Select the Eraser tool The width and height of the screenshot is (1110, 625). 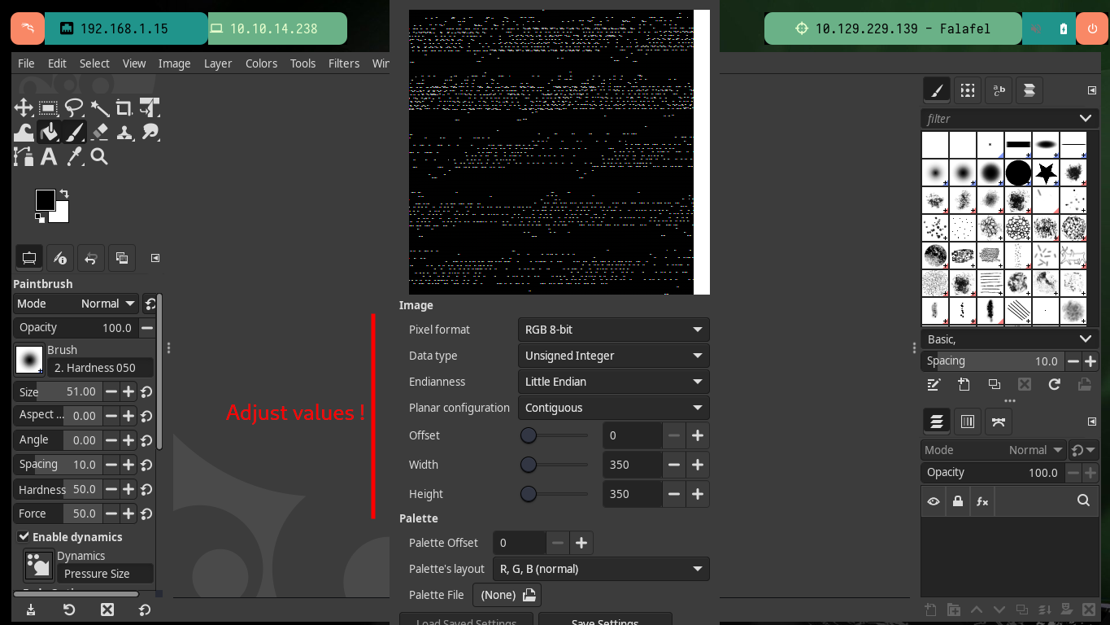point(99,132)
